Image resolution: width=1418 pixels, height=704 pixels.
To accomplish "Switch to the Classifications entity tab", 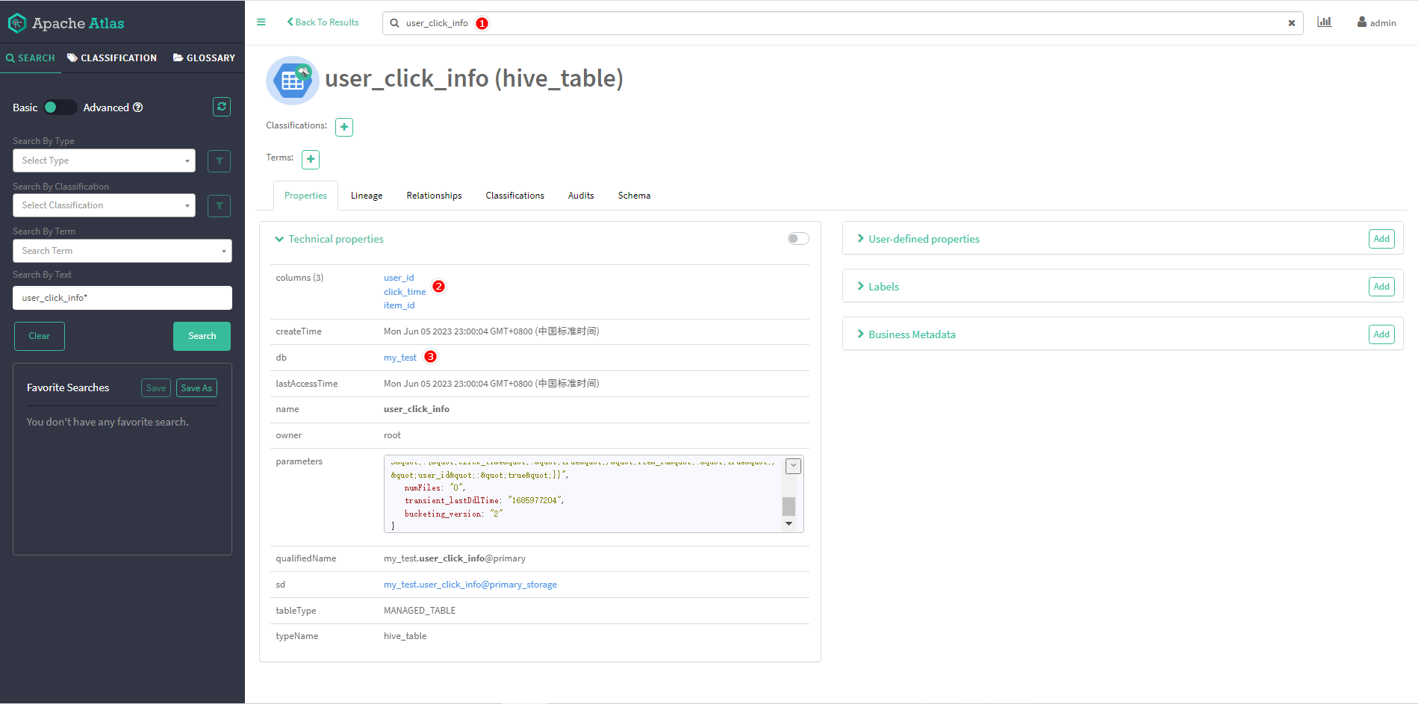I will click(514, 196).
